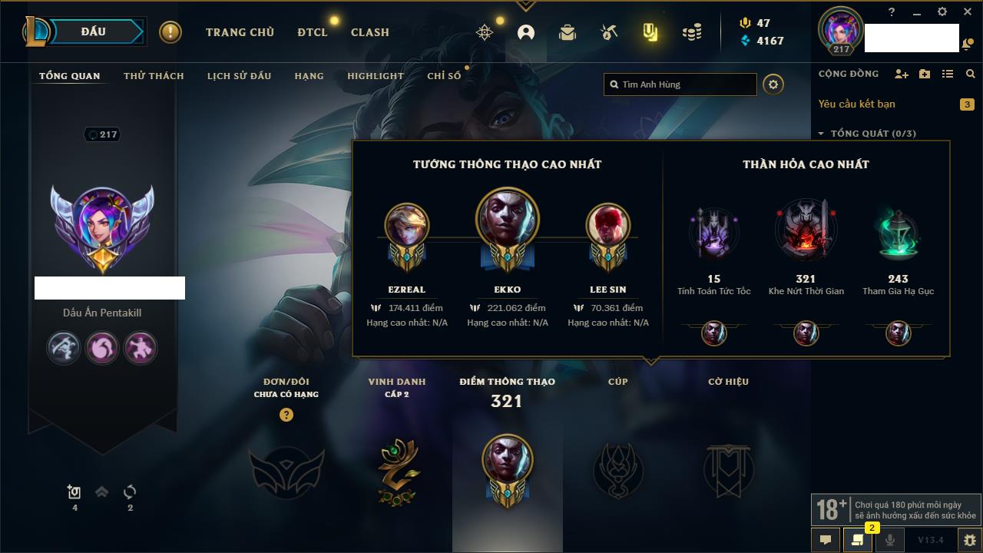Open the Crafting hammer icon
Screen dimensions: 983x553
tap(609, 32)
